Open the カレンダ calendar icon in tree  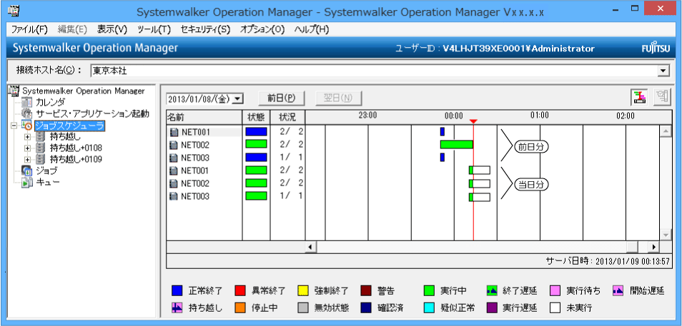[28, 102]
